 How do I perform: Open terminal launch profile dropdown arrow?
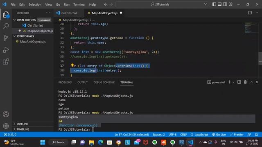pyautogui.click(x=233, y=82)
